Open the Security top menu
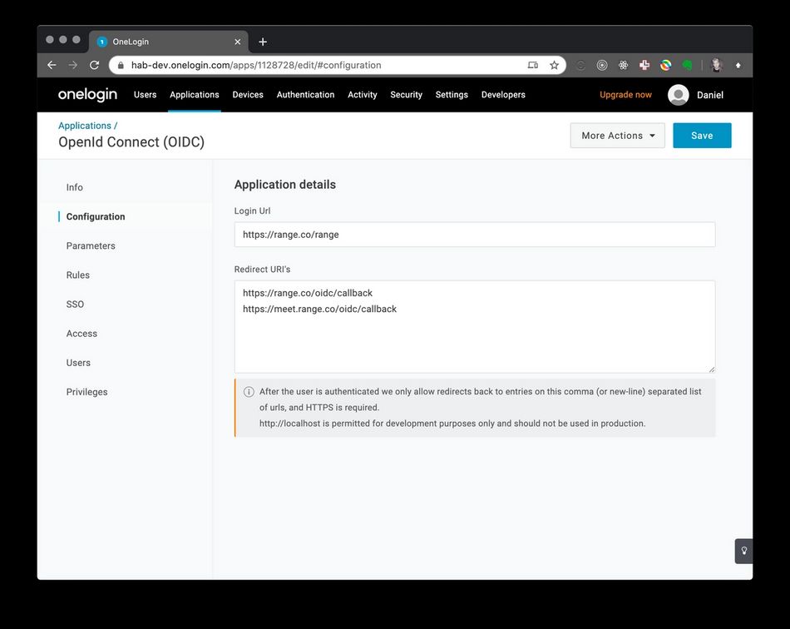The height and width of the screenshot is (629, 790). pos(406,95)
